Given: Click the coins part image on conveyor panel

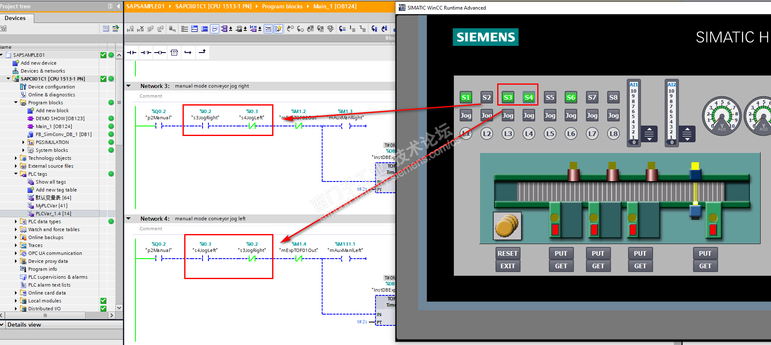Looking at the screenshot, I should tap(507, 226).
